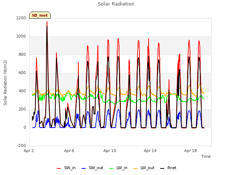
Task: Click the Apr 14 x-axis tick label
Action: point(150,151)
